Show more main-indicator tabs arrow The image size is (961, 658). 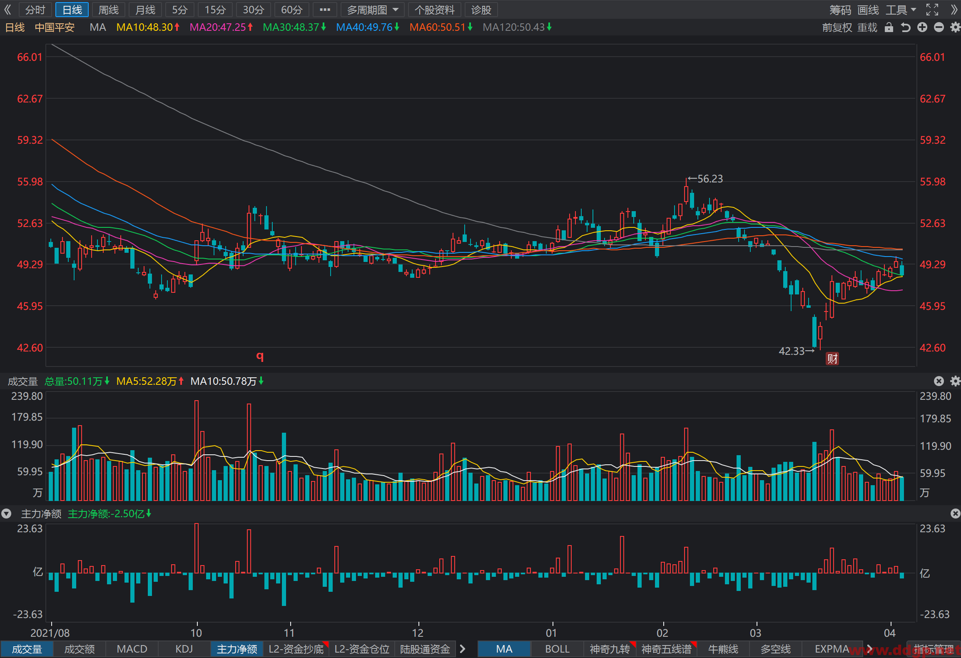tap(869, 649)
